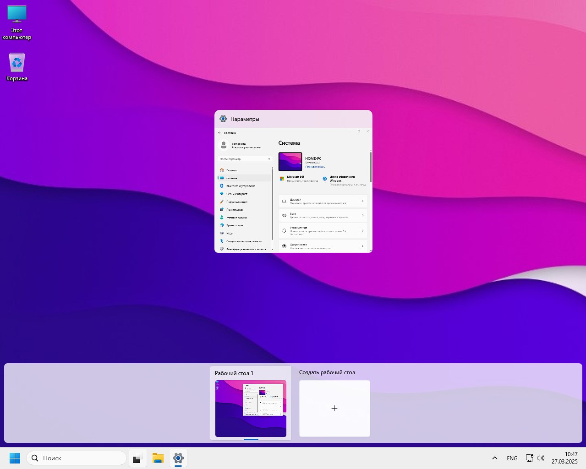Open the clock and date flyout
586x469 pixels.
point(564,458)
